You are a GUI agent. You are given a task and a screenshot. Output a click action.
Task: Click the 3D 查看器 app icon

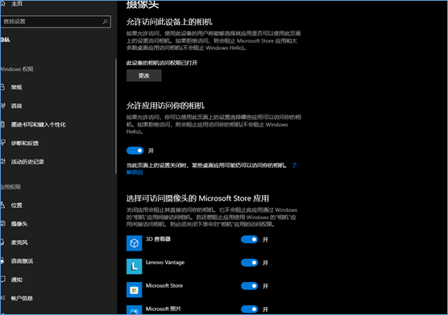coord(134,243)
